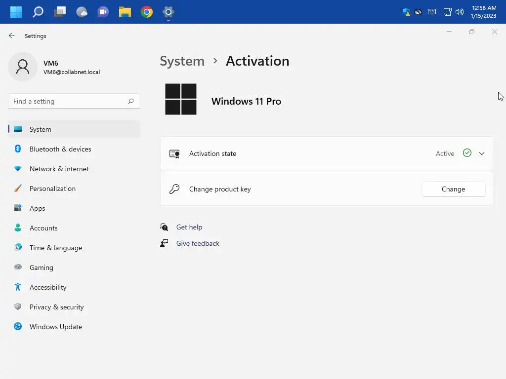This screenshot has width=506, height=379.
Task: Click the Active status checkmark
Action: tap(467, 153)
